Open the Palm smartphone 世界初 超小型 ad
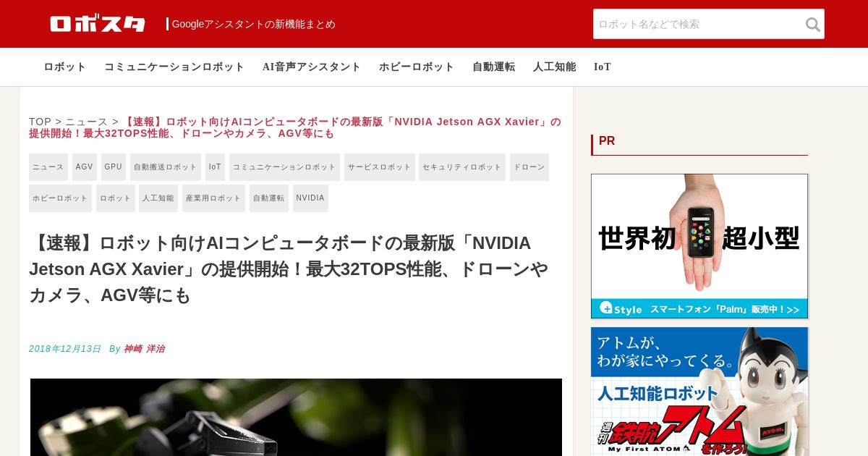The width and height of the screenshot is (868, 456). tap(699, 246)
